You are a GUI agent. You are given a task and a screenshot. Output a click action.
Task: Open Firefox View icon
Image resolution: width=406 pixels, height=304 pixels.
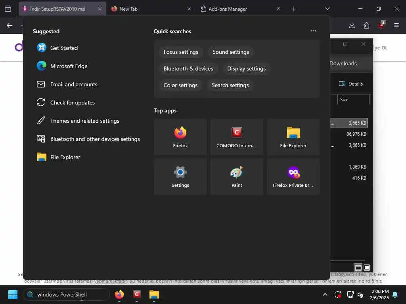tap(8, 9)
